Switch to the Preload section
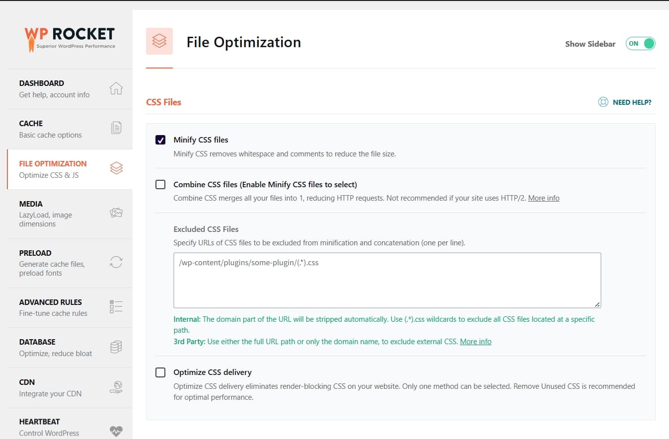This screenshot has width=669, height=439. (x=70, y=263)
